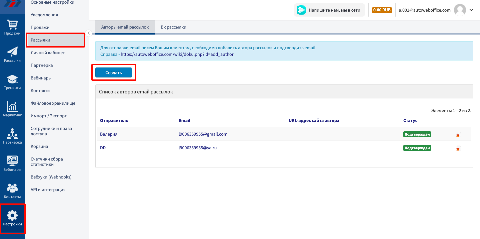The image size is (480, 239).
Task: Sort by Email column header
Action: [184, 120]
